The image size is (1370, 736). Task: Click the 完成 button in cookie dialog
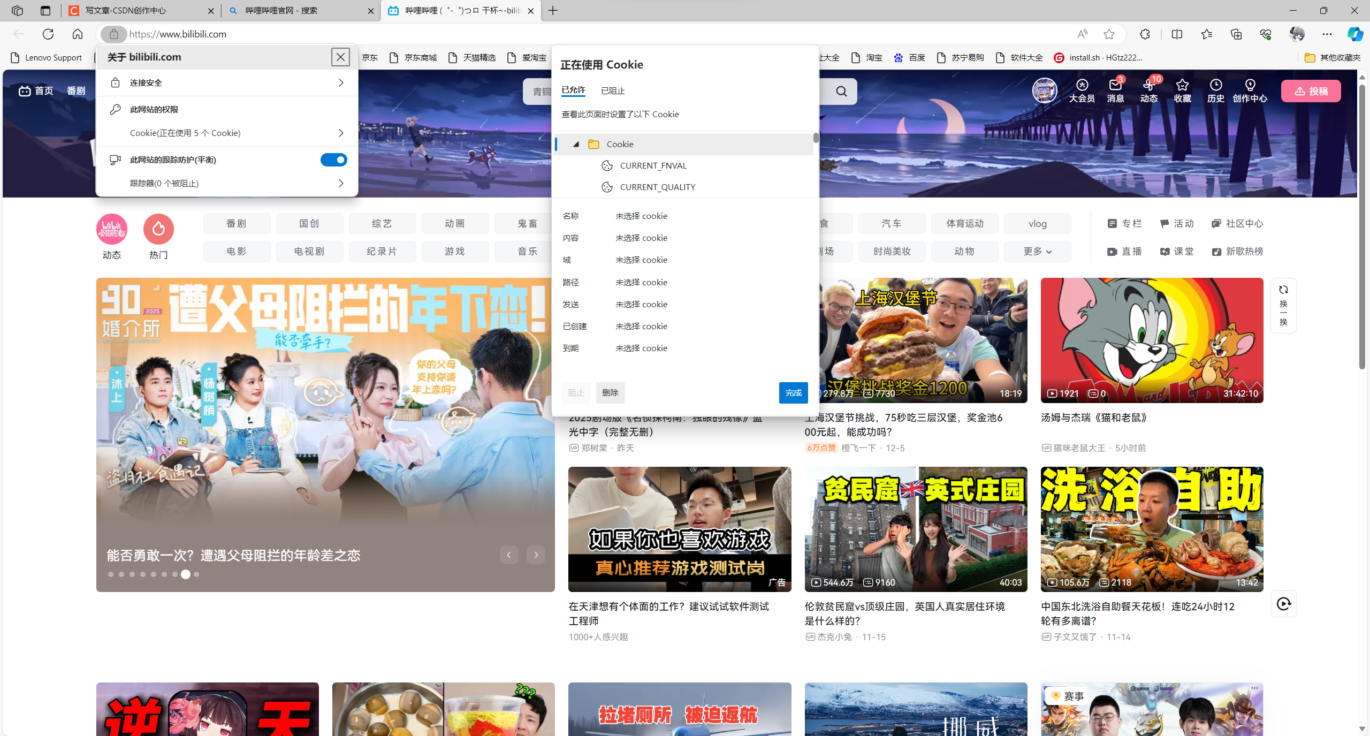point(793,393)
